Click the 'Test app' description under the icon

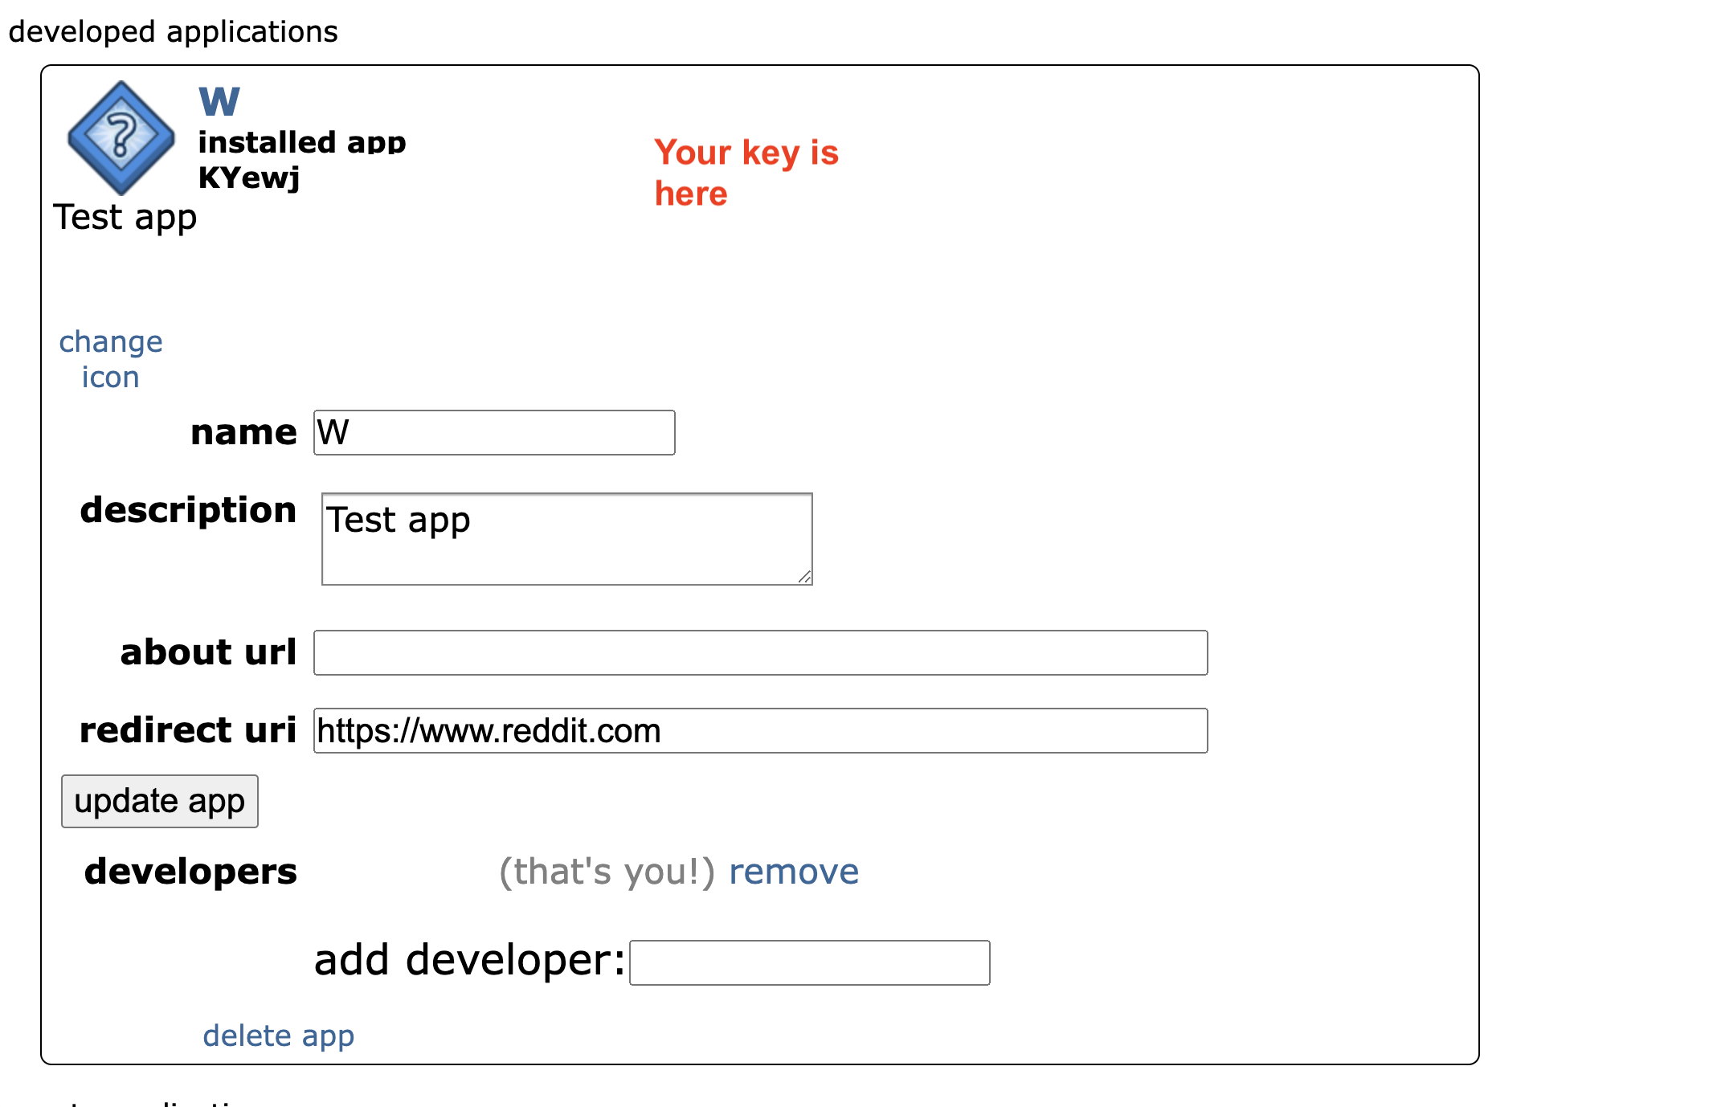click(125, 217)
